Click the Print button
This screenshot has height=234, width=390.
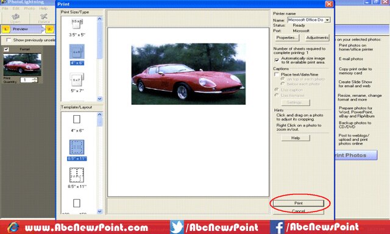(298, 203)
